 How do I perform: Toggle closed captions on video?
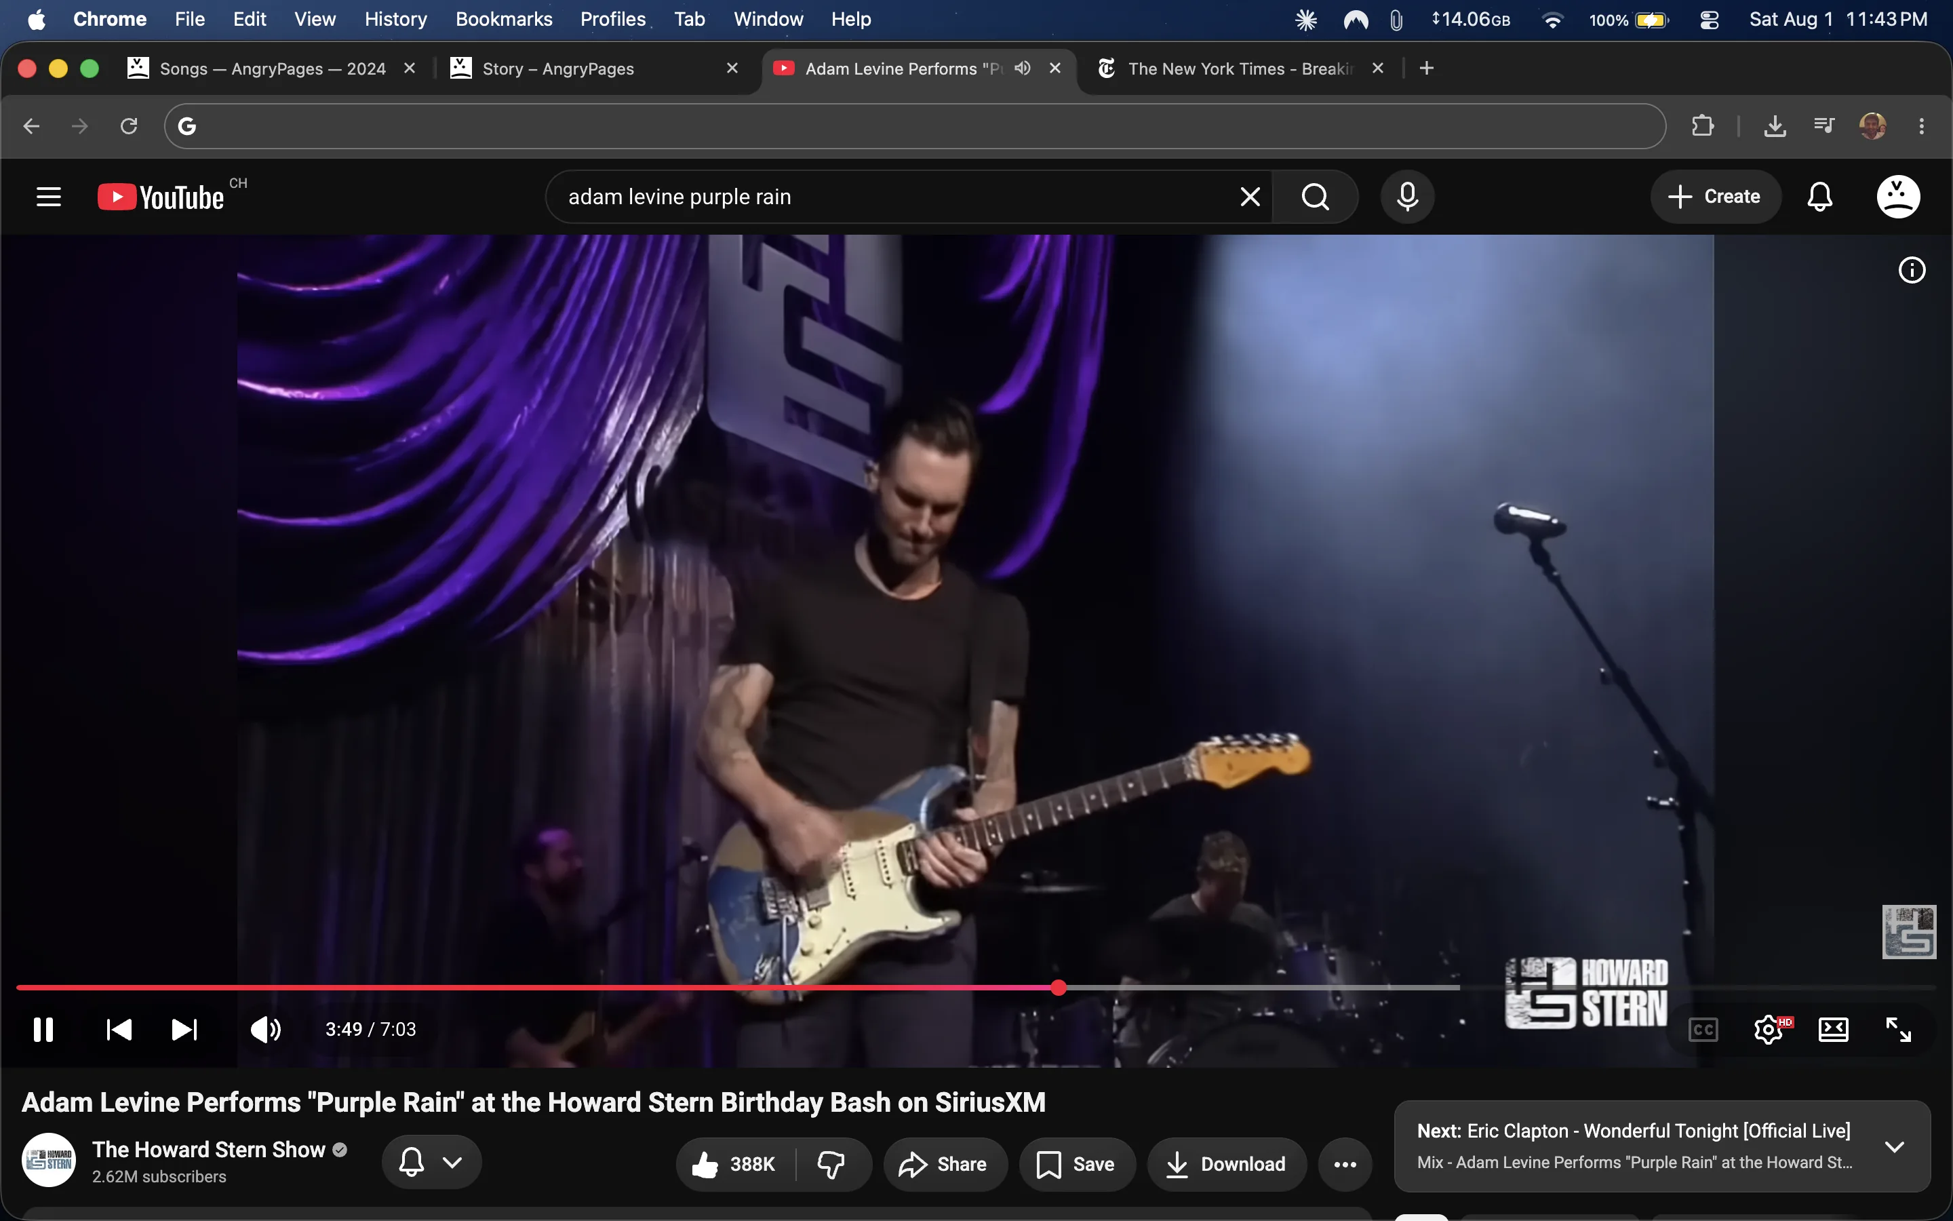(1703, 1030)
